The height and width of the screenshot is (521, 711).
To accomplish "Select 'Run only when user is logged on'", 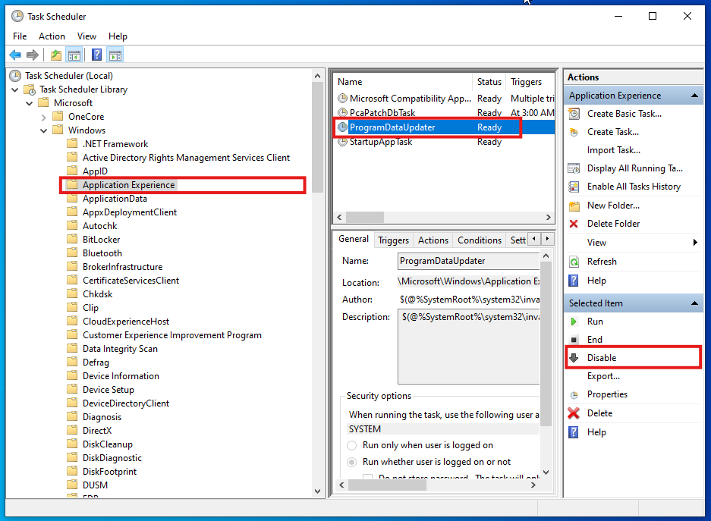I will coord(351,445).
